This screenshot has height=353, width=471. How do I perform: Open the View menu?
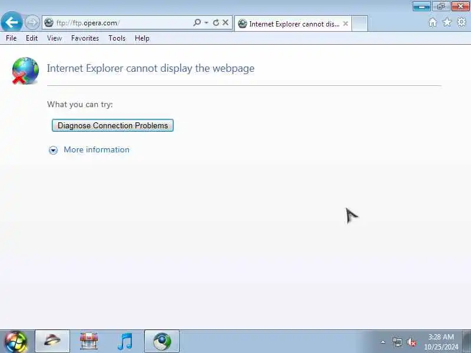[54, 38]
